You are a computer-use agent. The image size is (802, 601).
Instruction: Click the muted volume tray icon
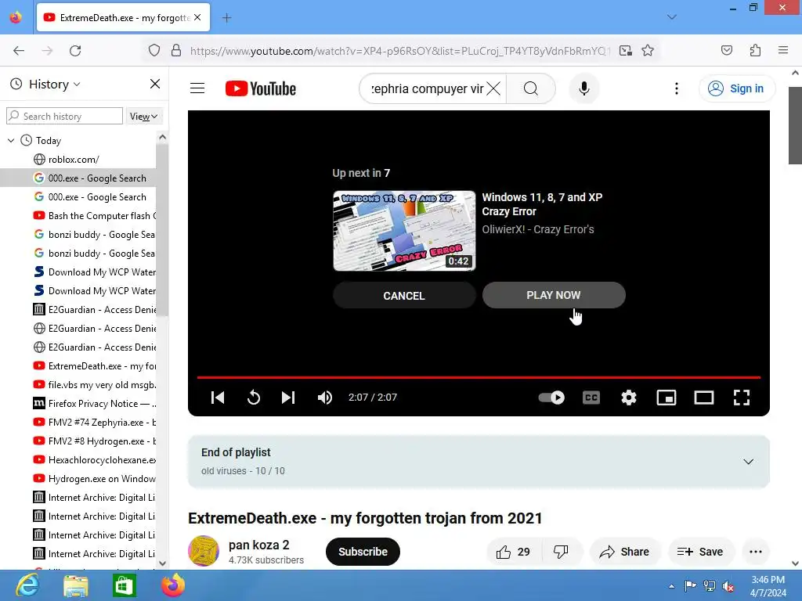pos(728,586)
